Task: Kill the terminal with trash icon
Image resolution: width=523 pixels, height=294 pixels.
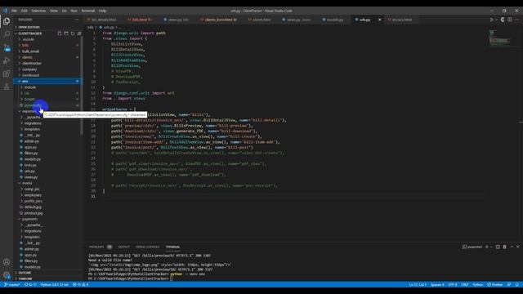Action: [x=505, y=247]
